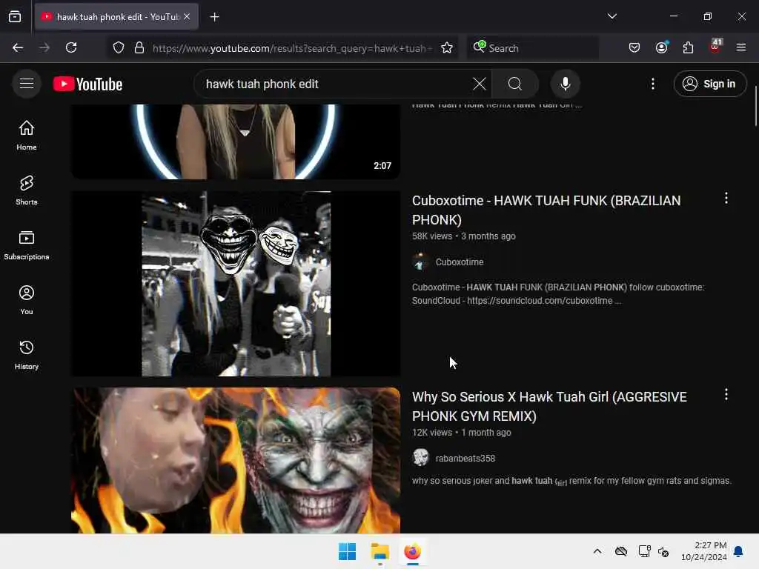Viewport: 759px width, 569px height.
Task: Open Cuboxotime channel name link
Action: 460,262
